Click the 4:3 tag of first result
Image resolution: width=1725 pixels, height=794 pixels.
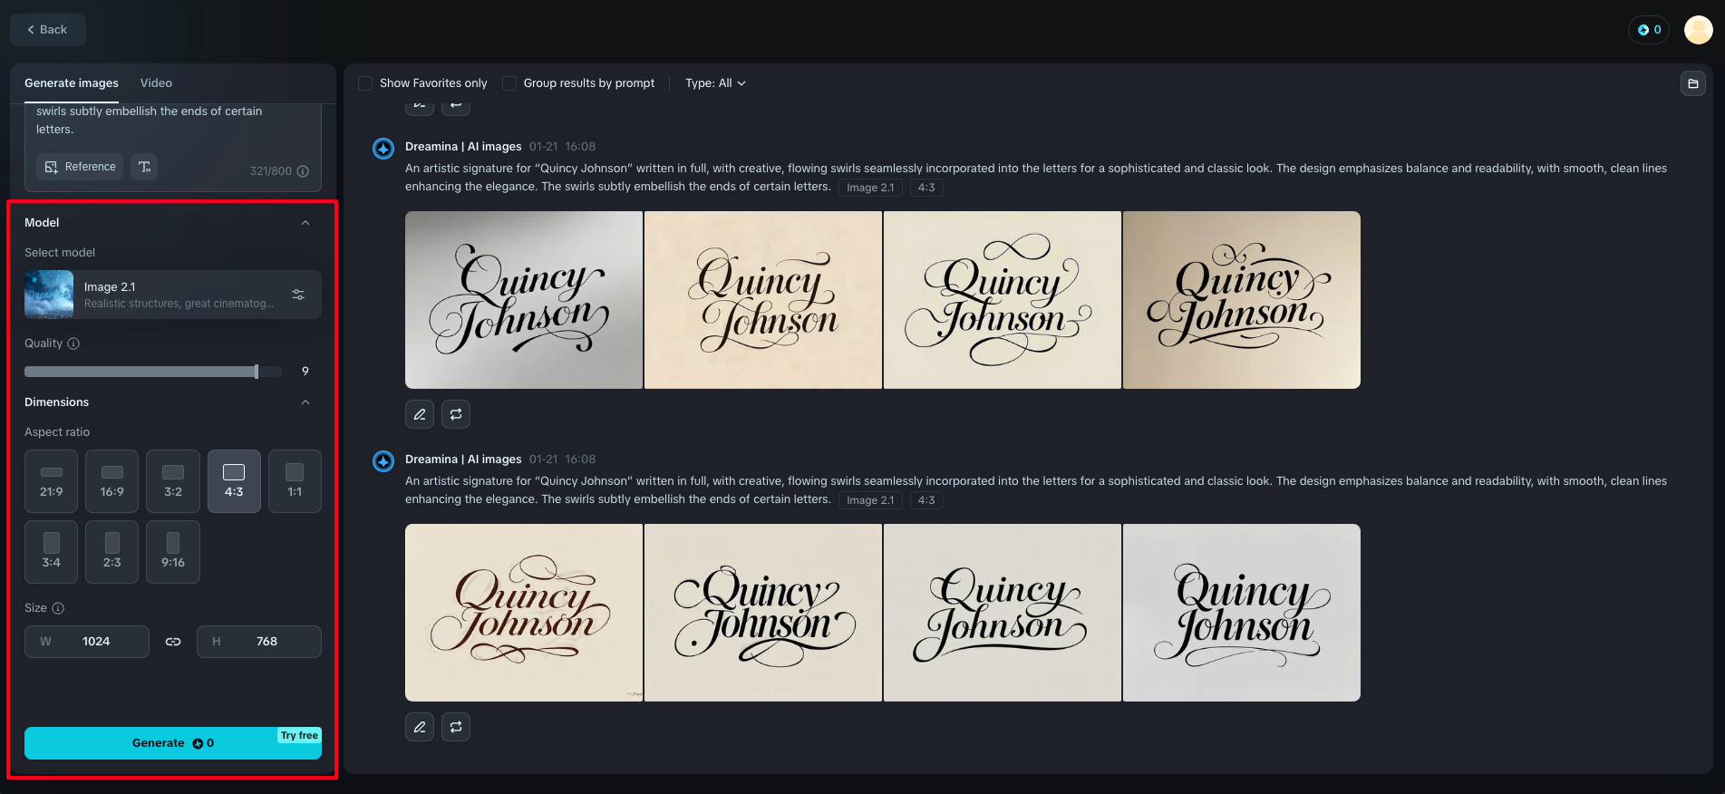[x=926, y=188]
